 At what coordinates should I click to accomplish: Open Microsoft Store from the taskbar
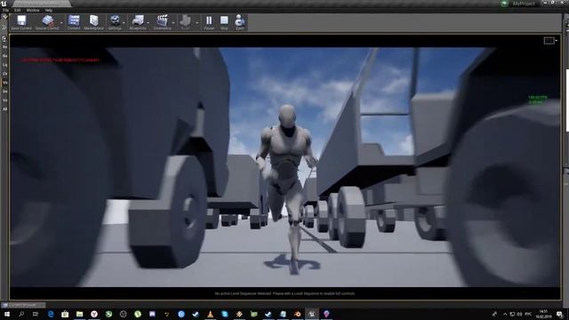tap(65, 314)
